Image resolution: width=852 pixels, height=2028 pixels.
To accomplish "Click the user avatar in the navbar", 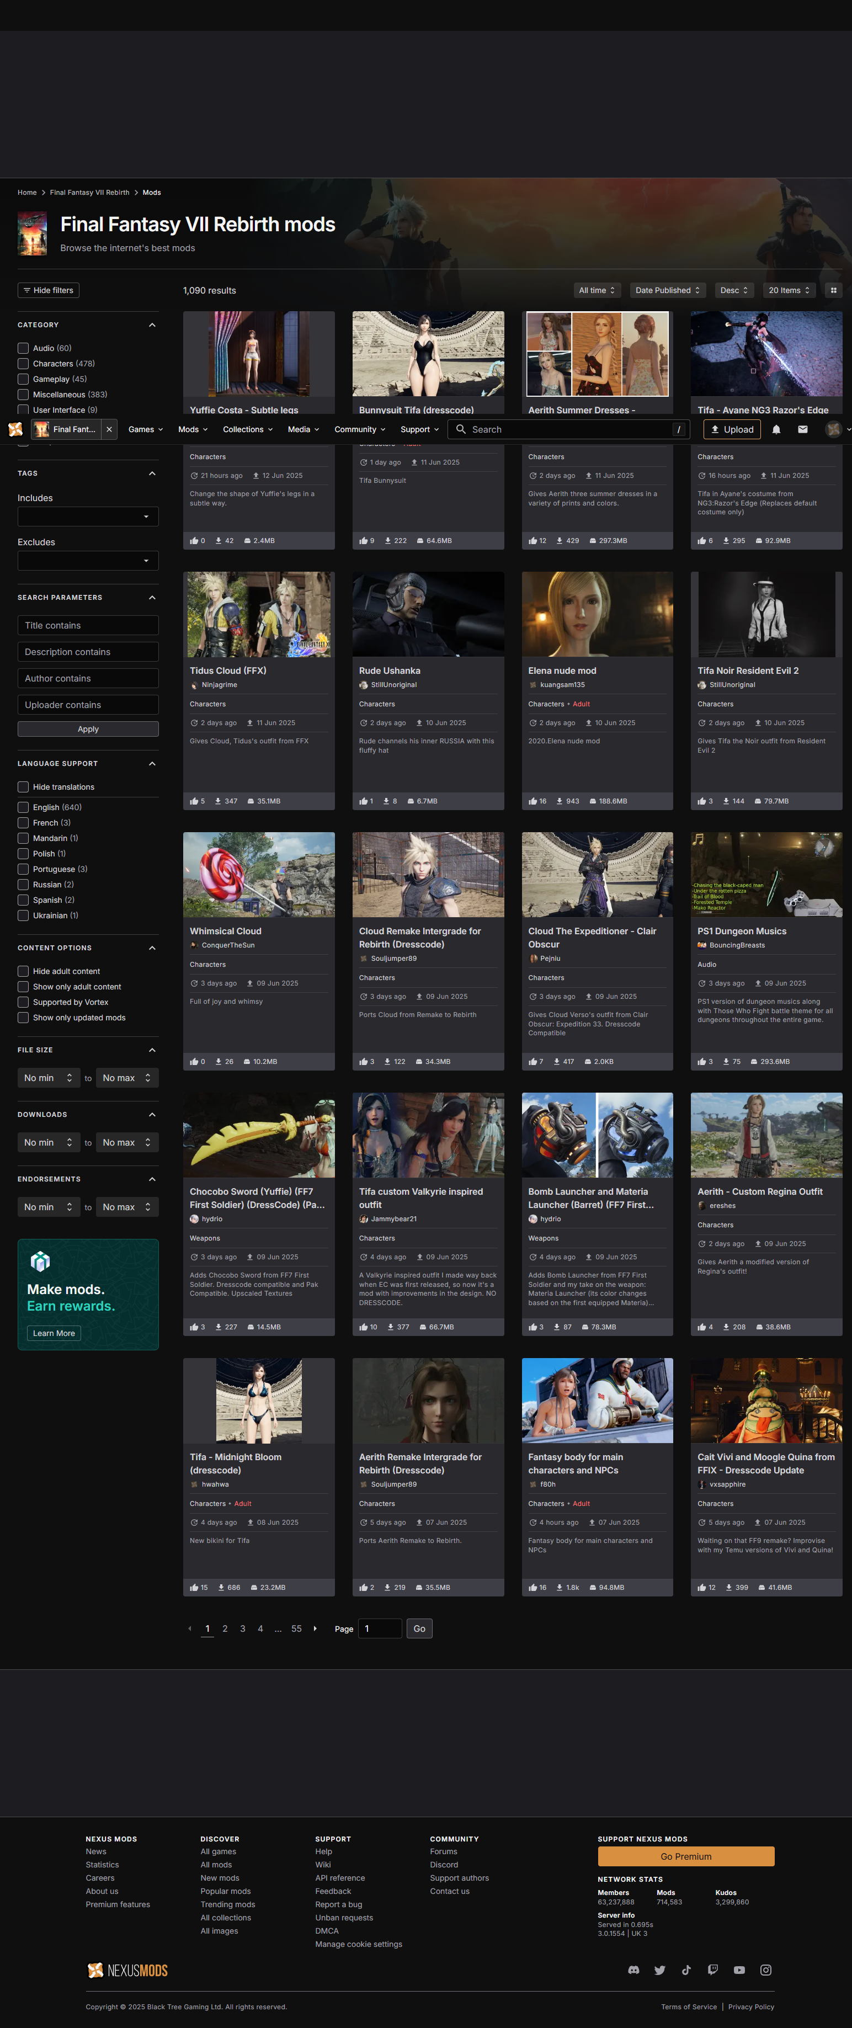I will coord(833,429).
